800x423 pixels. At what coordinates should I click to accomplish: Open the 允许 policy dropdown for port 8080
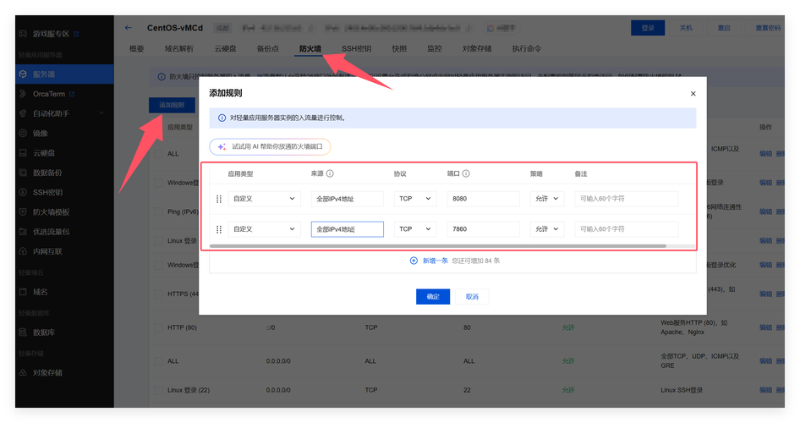point(546,199)
